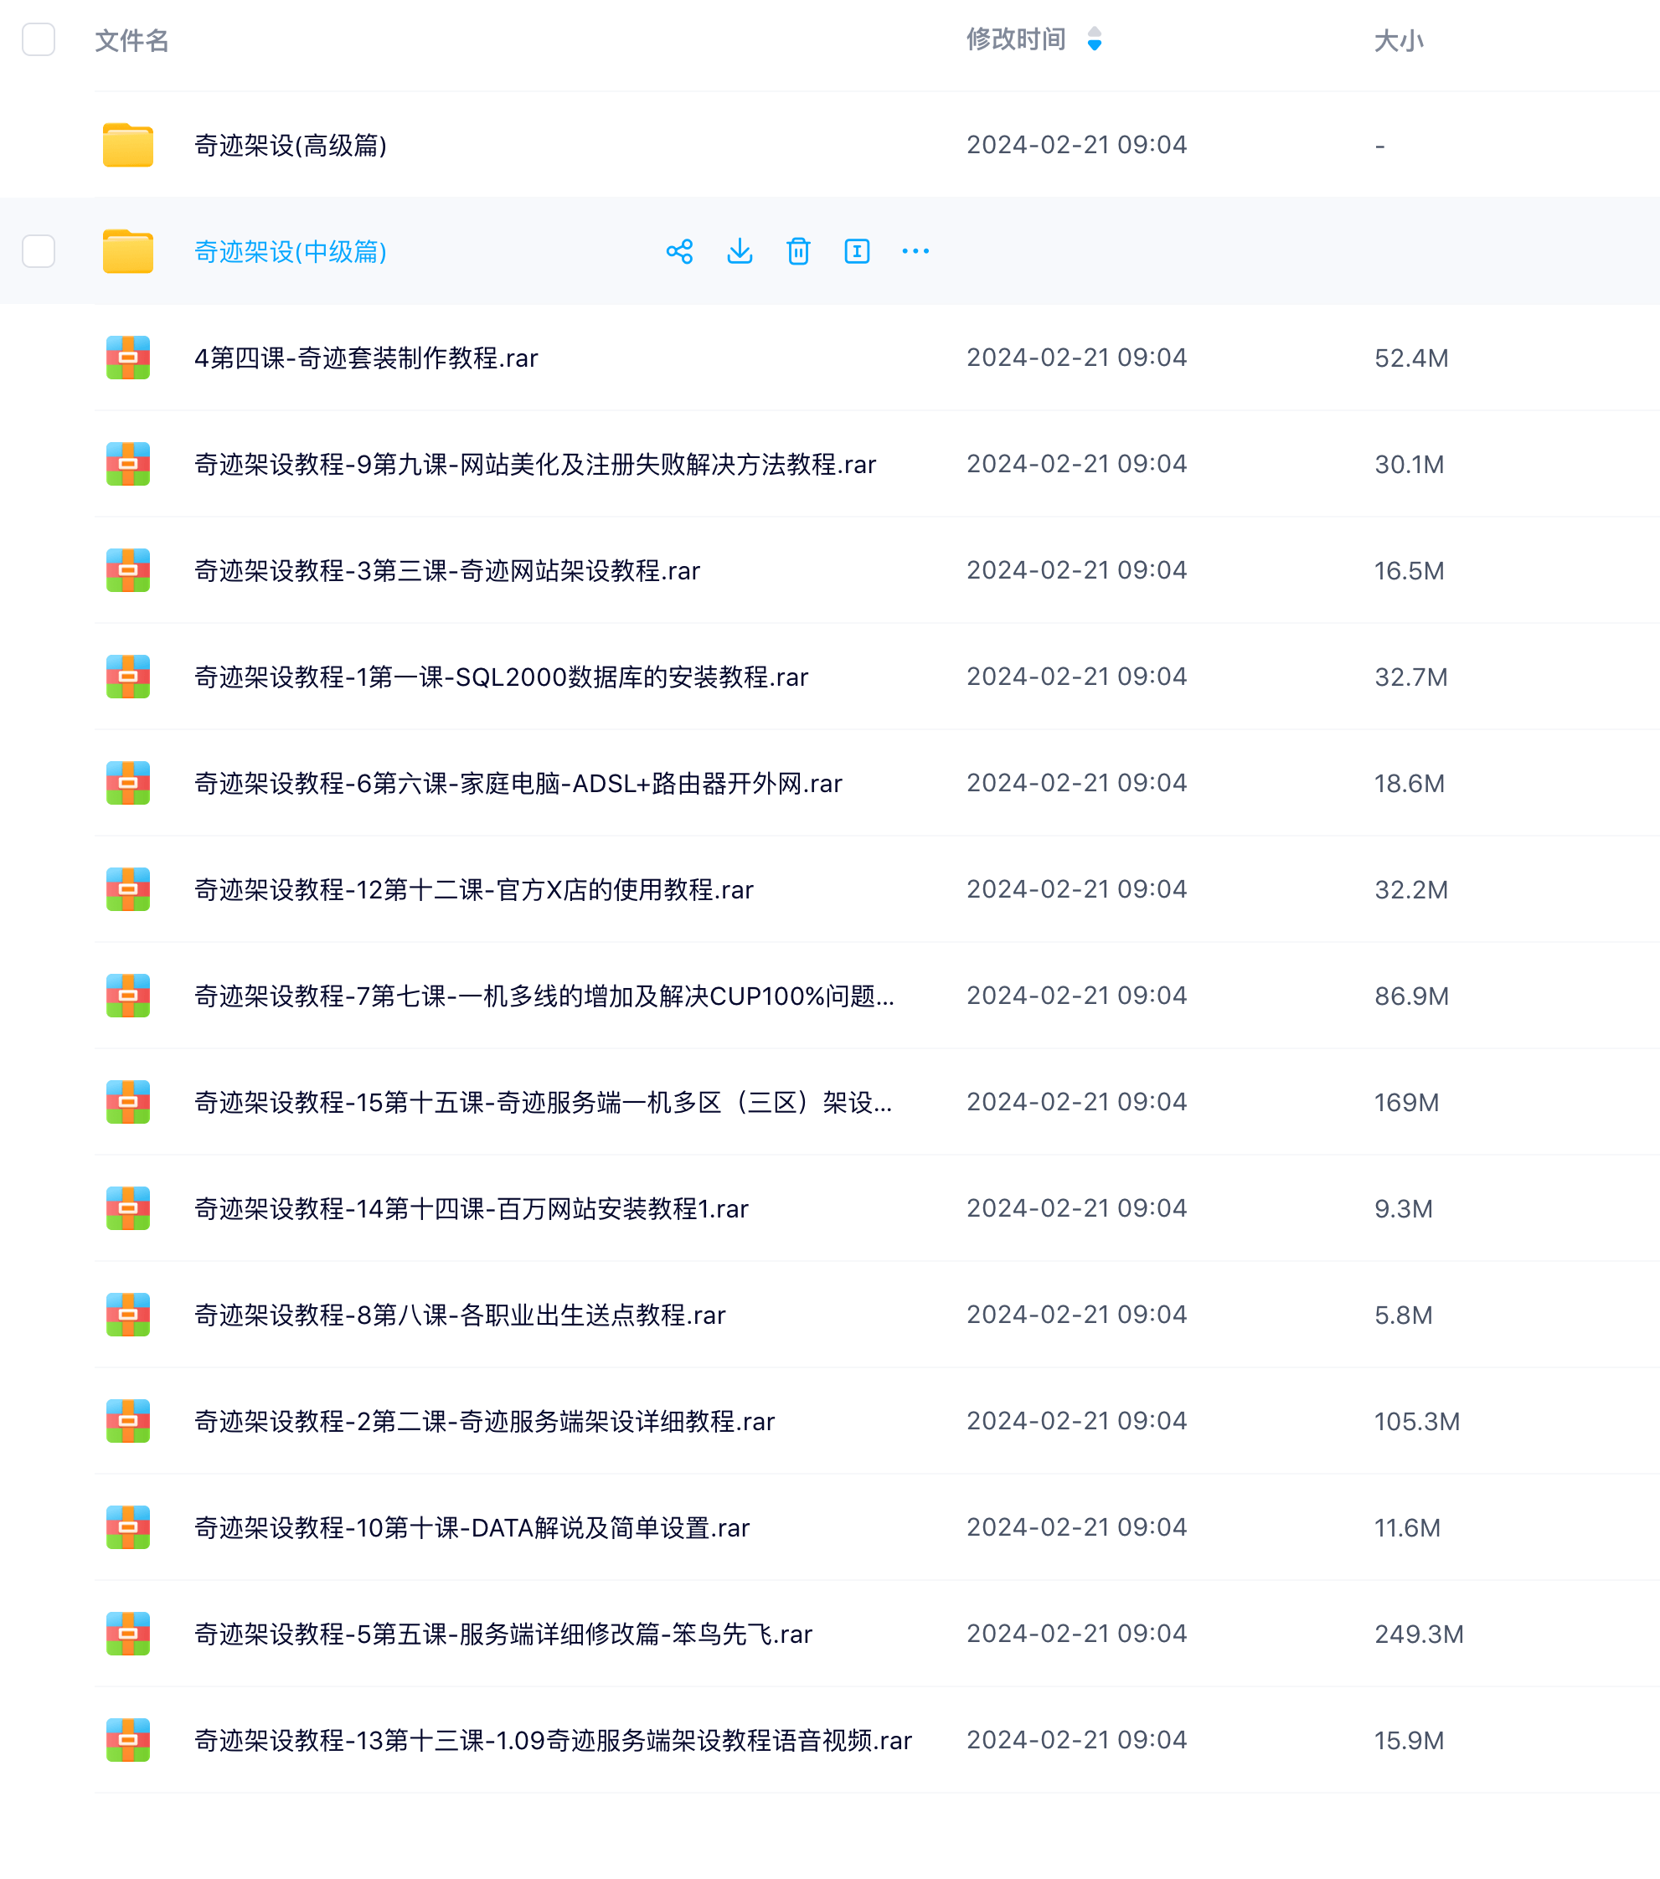This screenshot has width=1660, height=1879.
Task: Toggle sort order by 修改时间 arrow
Action: (x=1095, y=39)
